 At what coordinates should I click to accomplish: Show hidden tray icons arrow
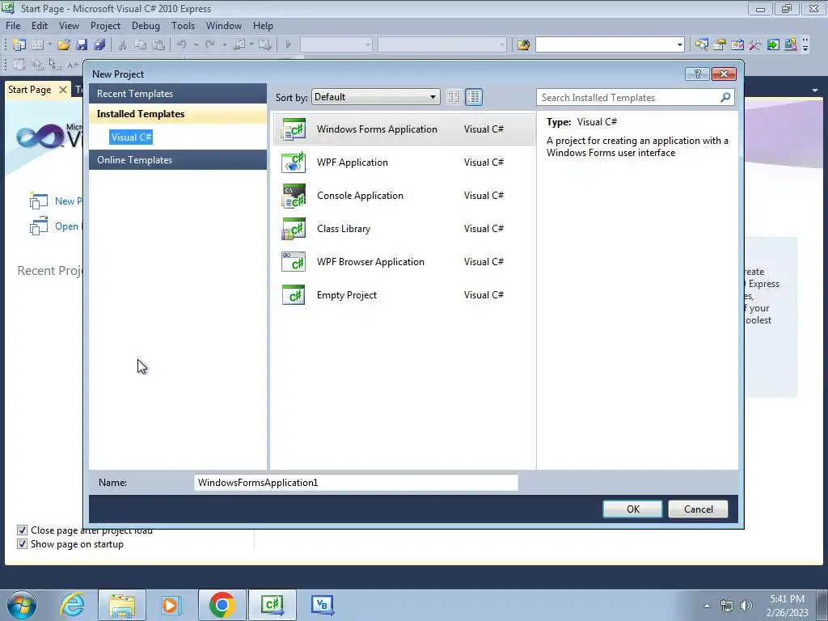(x=707, y=606)
